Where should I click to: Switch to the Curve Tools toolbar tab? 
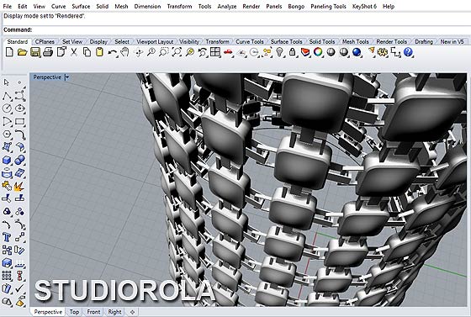(250, 42)
